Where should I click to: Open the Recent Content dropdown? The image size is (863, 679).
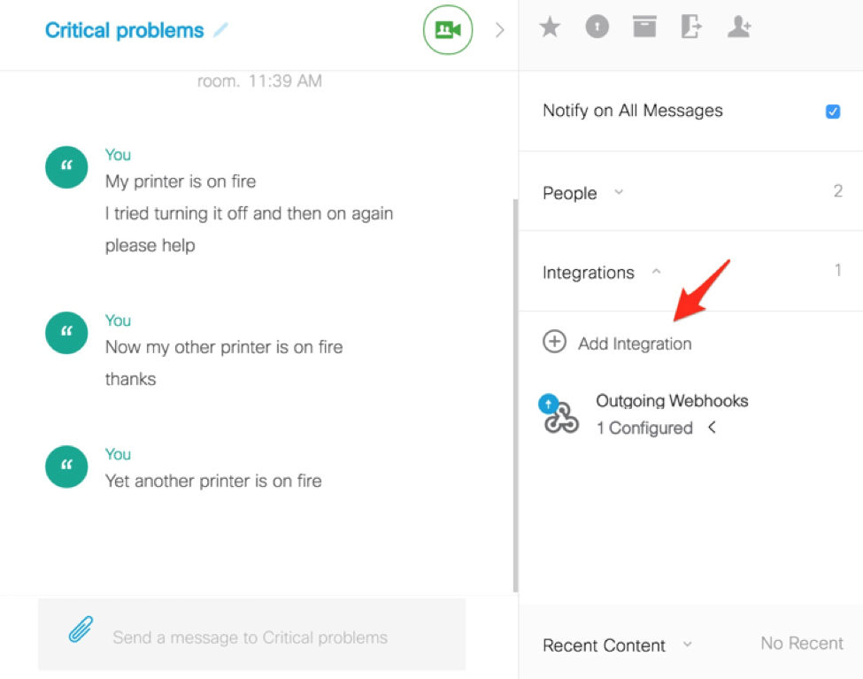coord(688,644)
